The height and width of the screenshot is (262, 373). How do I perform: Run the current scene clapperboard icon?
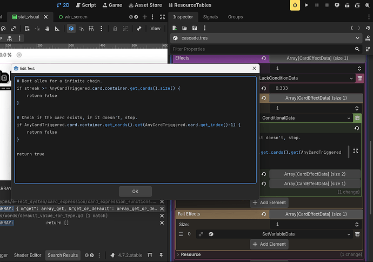pos(347,5)
